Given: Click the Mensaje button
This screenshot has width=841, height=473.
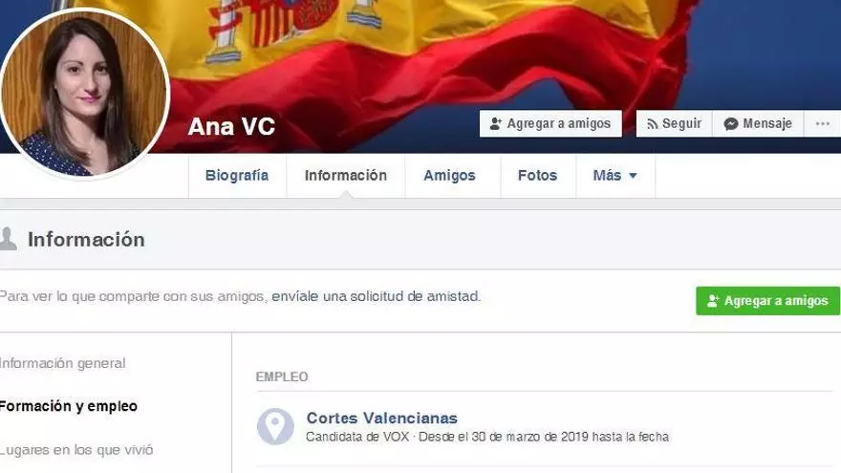Looking at the screenshot, I should (x=758, y=124).
